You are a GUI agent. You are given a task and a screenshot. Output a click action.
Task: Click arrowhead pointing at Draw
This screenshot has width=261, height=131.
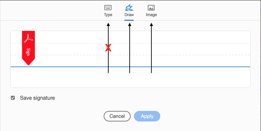point(130,24)
